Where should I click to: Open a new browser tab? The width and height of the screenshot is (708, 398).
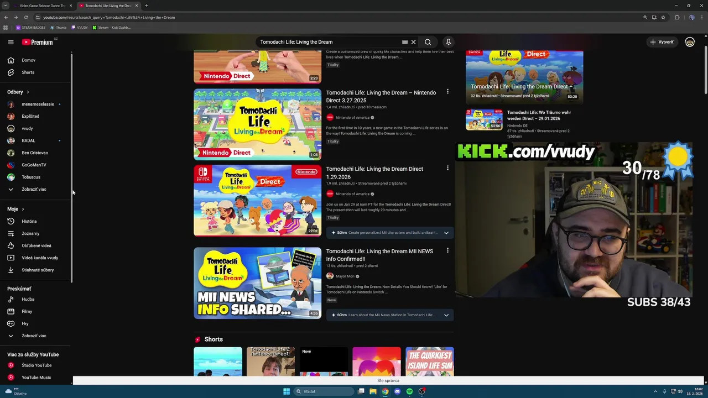(x=146, y=6)
